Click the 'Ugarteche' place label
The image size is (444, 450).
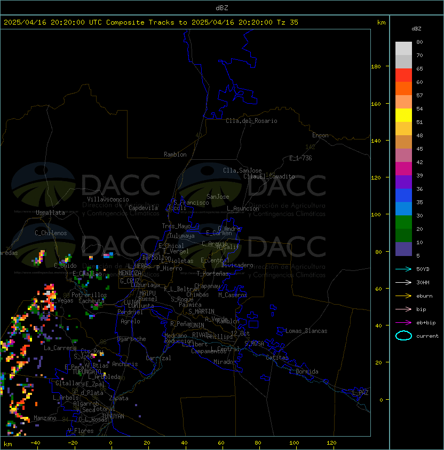point(132,339)
